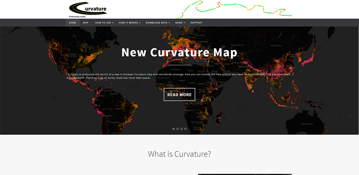
Task: Click the colored twisty road graphic in header
Action: tap(234, 9)
